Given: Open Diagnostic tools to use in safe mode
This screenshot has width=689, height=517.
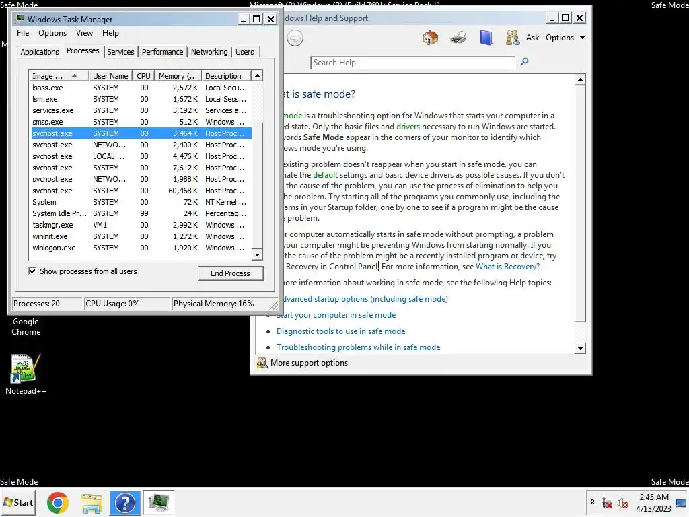Looking at the screenshot, I should [x=340, y=331].
